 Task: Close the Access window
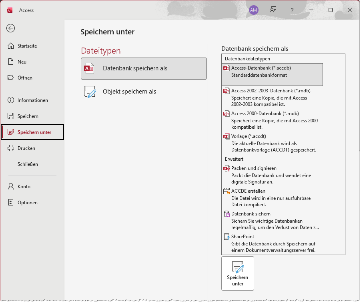pyautogui.click(x=350, y=10)
